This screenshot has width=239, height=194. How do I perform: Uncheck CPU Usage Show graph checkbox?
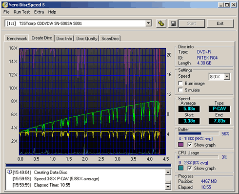[190, 168]
